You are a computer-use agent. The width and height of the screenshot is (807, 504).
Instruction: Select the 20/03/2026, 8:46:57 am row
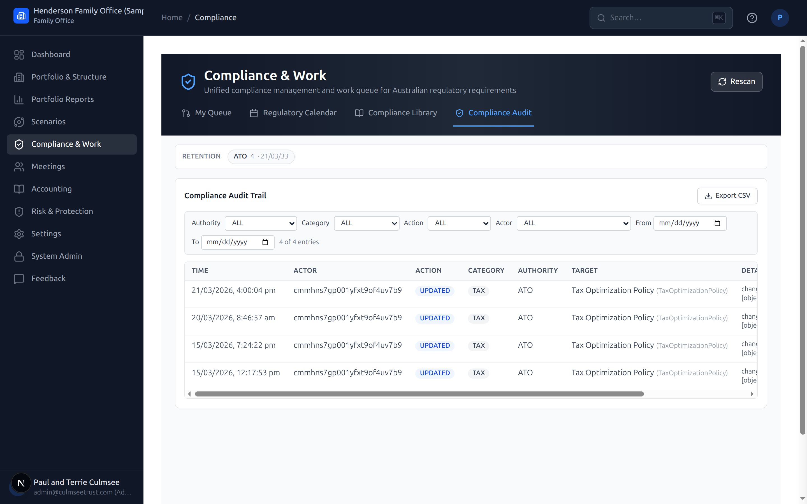471,321
